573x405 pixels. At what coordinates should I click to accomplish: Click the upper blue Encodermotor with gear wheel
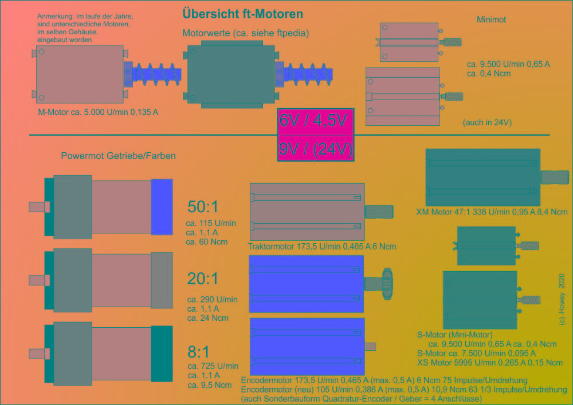[x=307, y=284]
